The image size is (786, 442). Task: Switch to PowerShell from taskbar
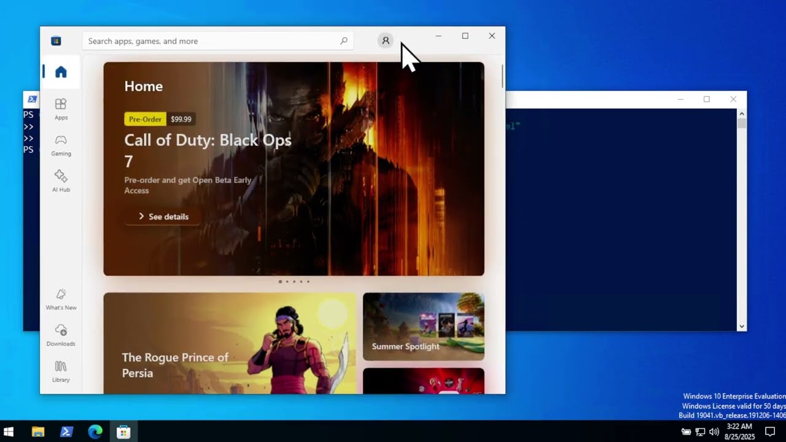pyautogui.click(x=67, y=432)
